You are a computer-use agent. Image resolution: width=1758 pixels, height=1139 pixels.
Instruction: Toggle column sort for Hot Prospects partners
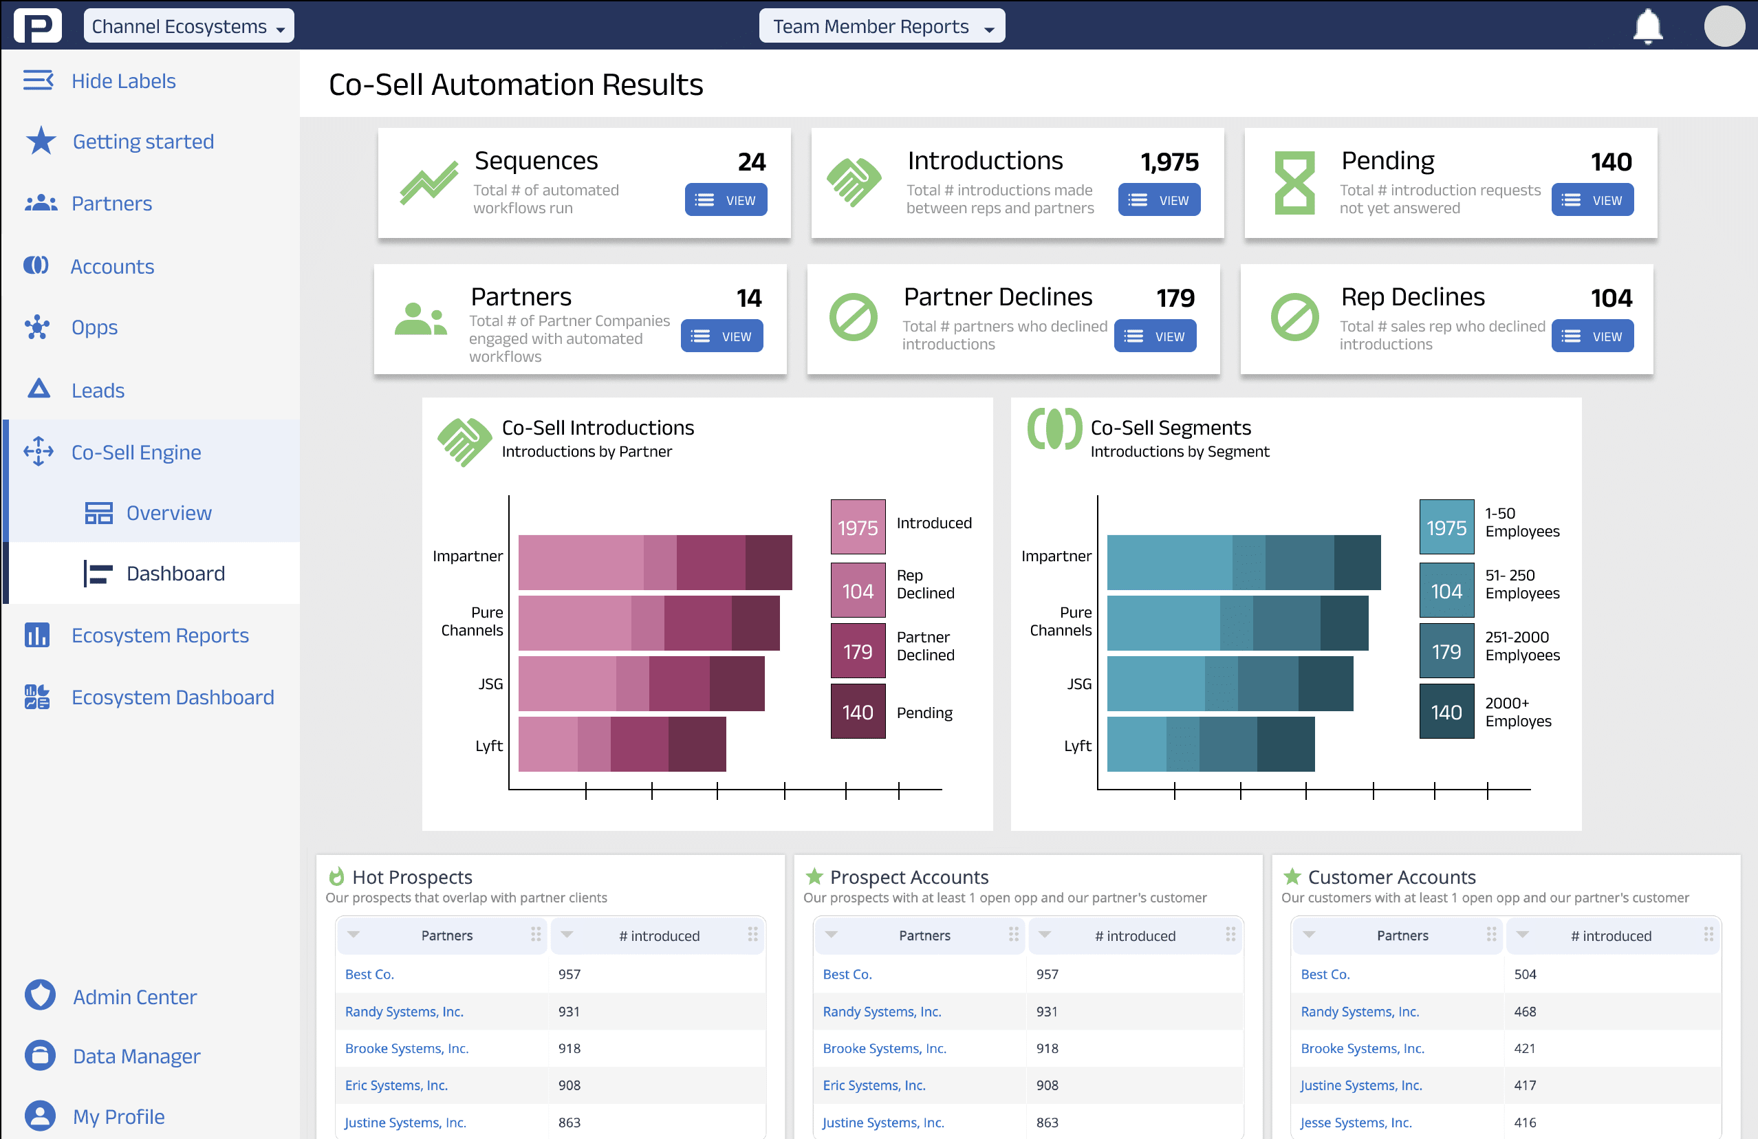(354, 934)
